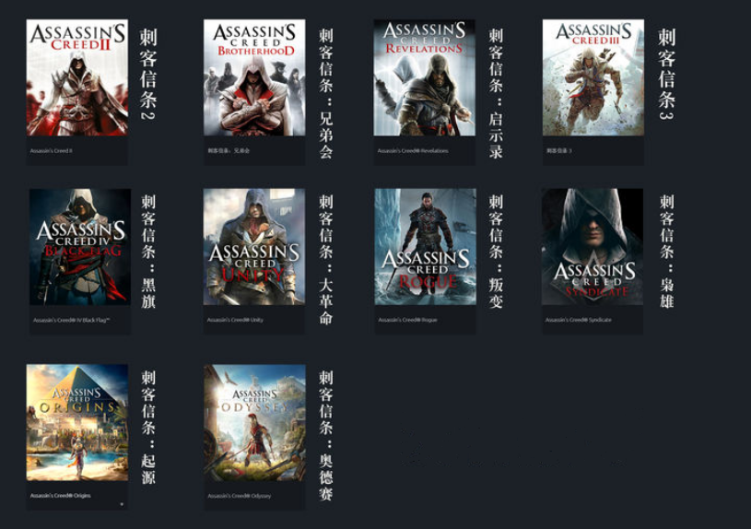Click the "Assassin's Creed® Origins" caption
751x529 pixels.
[x=60, y=496]
